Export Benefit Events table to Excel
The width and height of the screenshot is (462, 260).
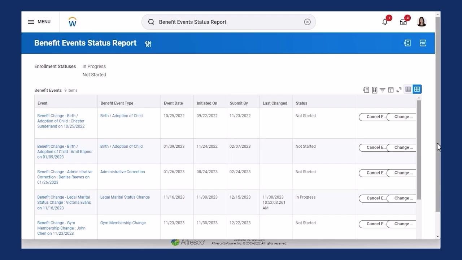[366, 90]
